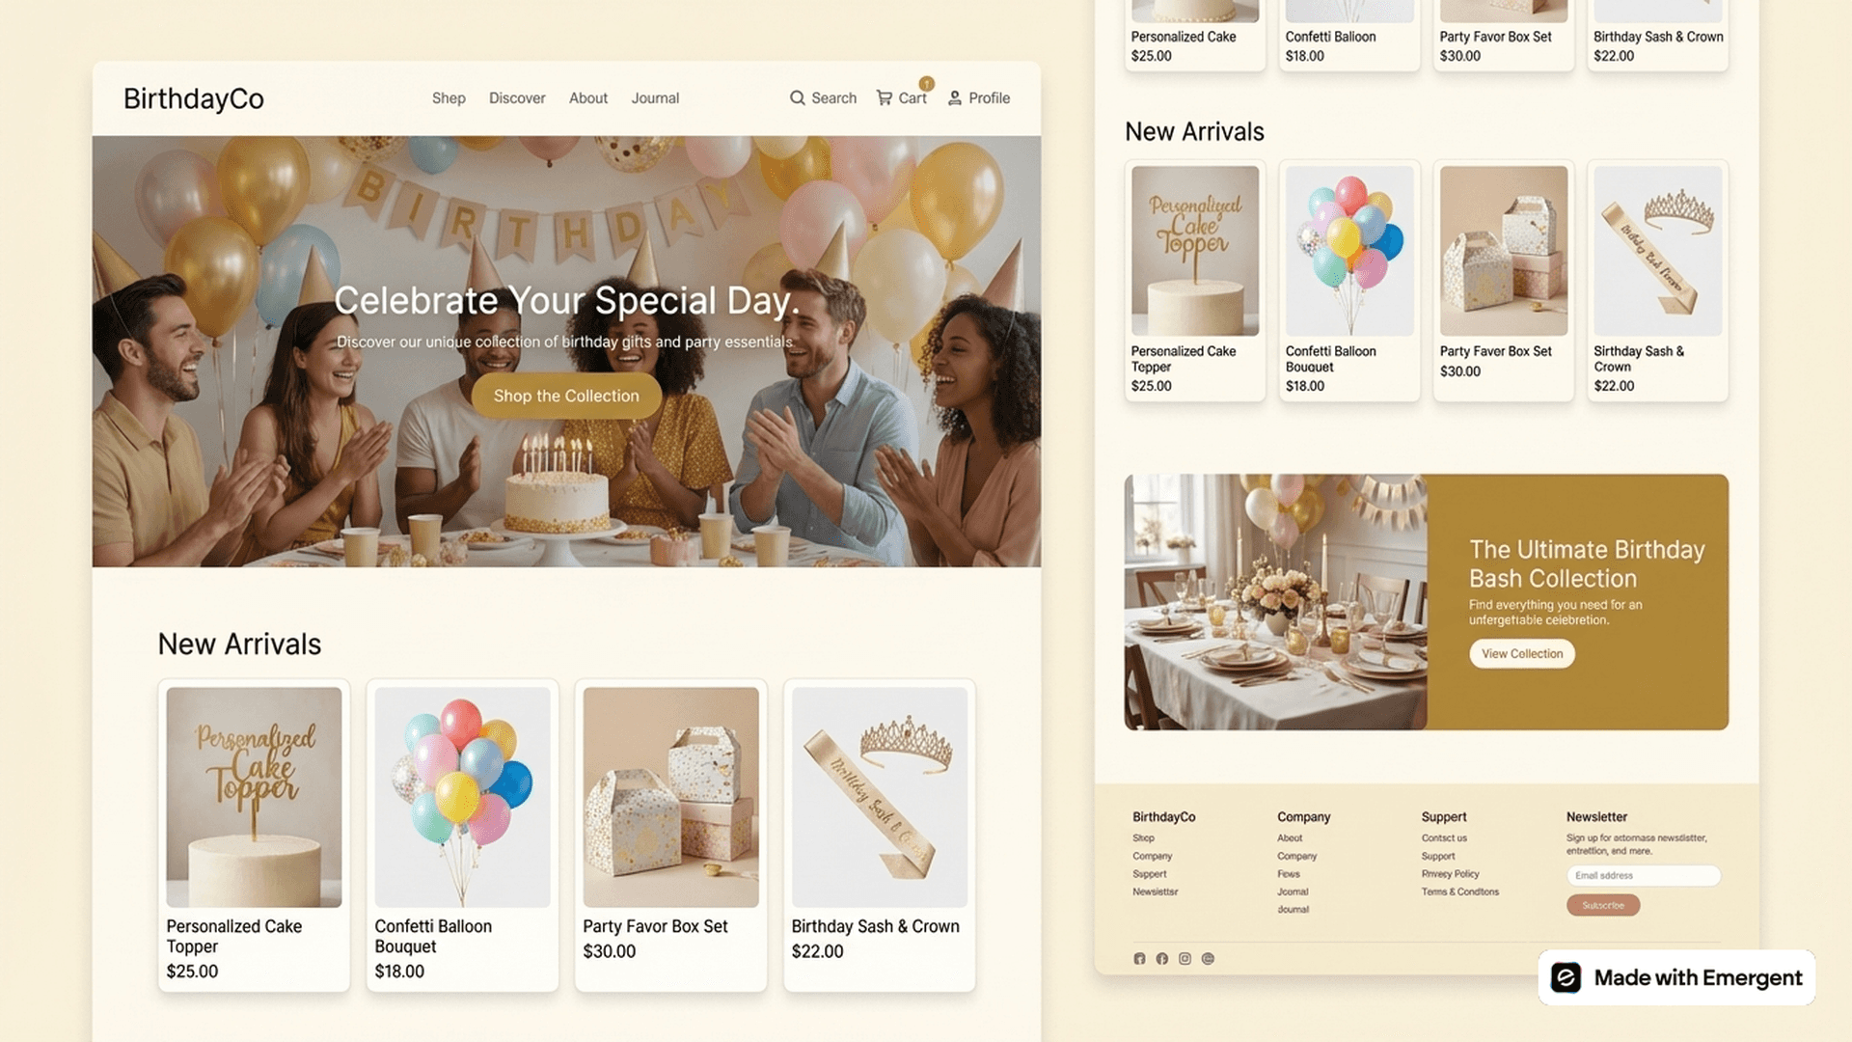Click the Facebook icon in the footer

pyautogui.click(x=1162, y=958)
